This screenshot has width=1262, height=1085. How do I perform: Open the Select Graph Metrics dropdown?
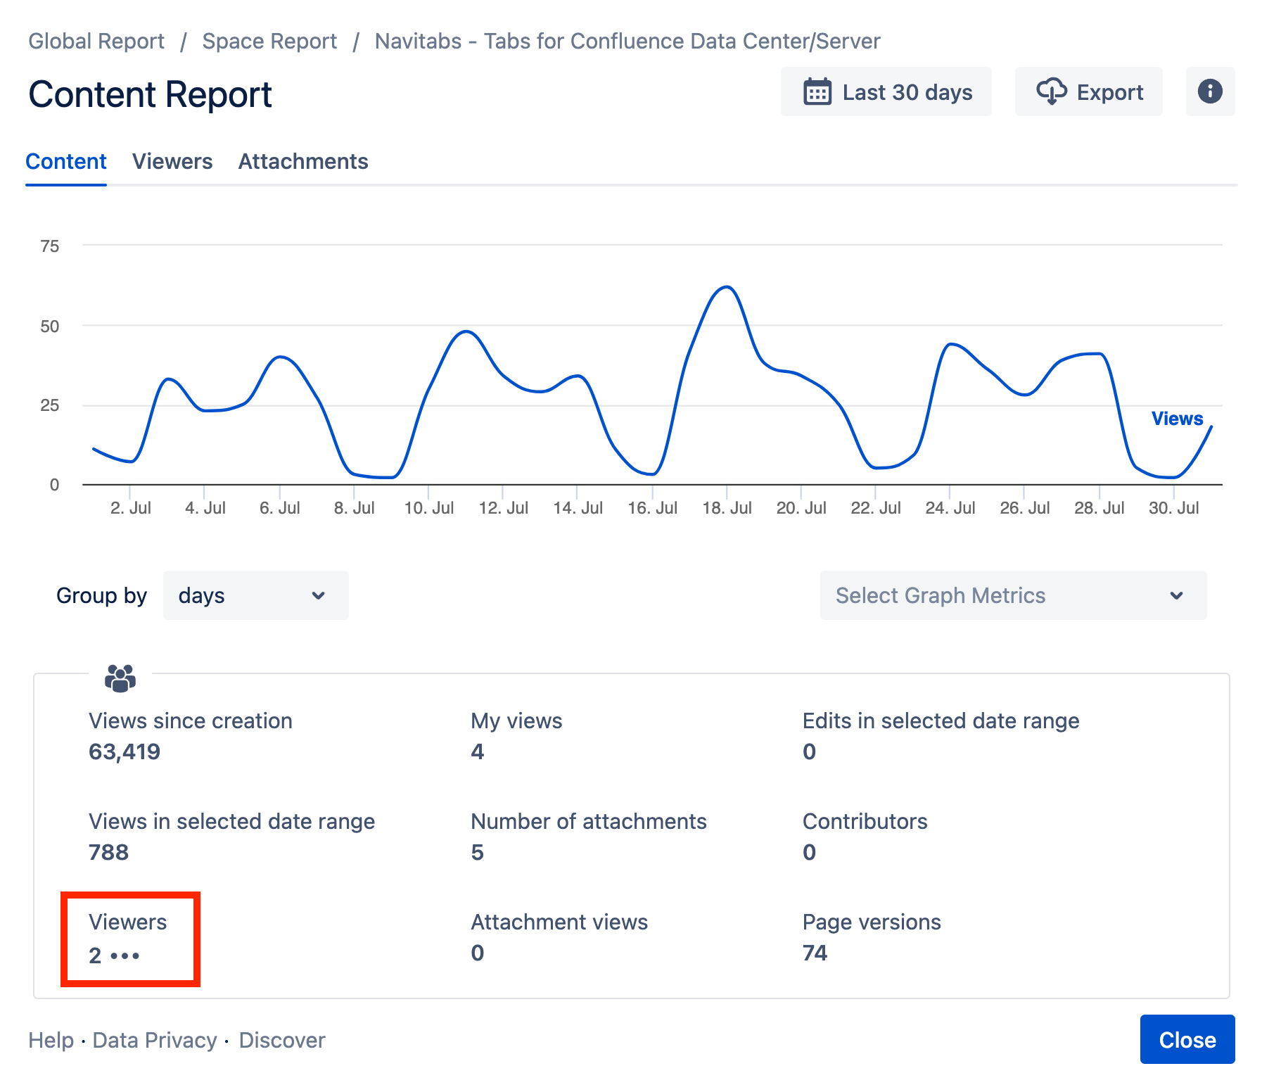[x=1012, y=595]
